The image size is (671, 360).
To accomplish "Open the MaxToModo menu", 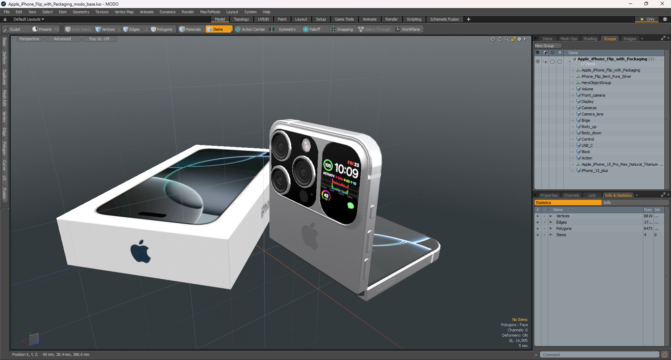I will tap(210, 12).
